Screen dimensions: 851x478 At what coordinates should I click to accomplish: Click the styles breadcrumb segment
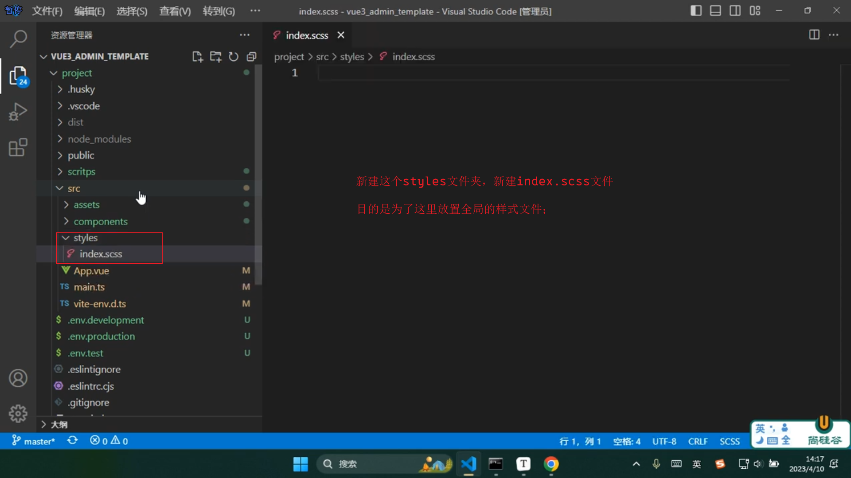click(x=352, y=57)
